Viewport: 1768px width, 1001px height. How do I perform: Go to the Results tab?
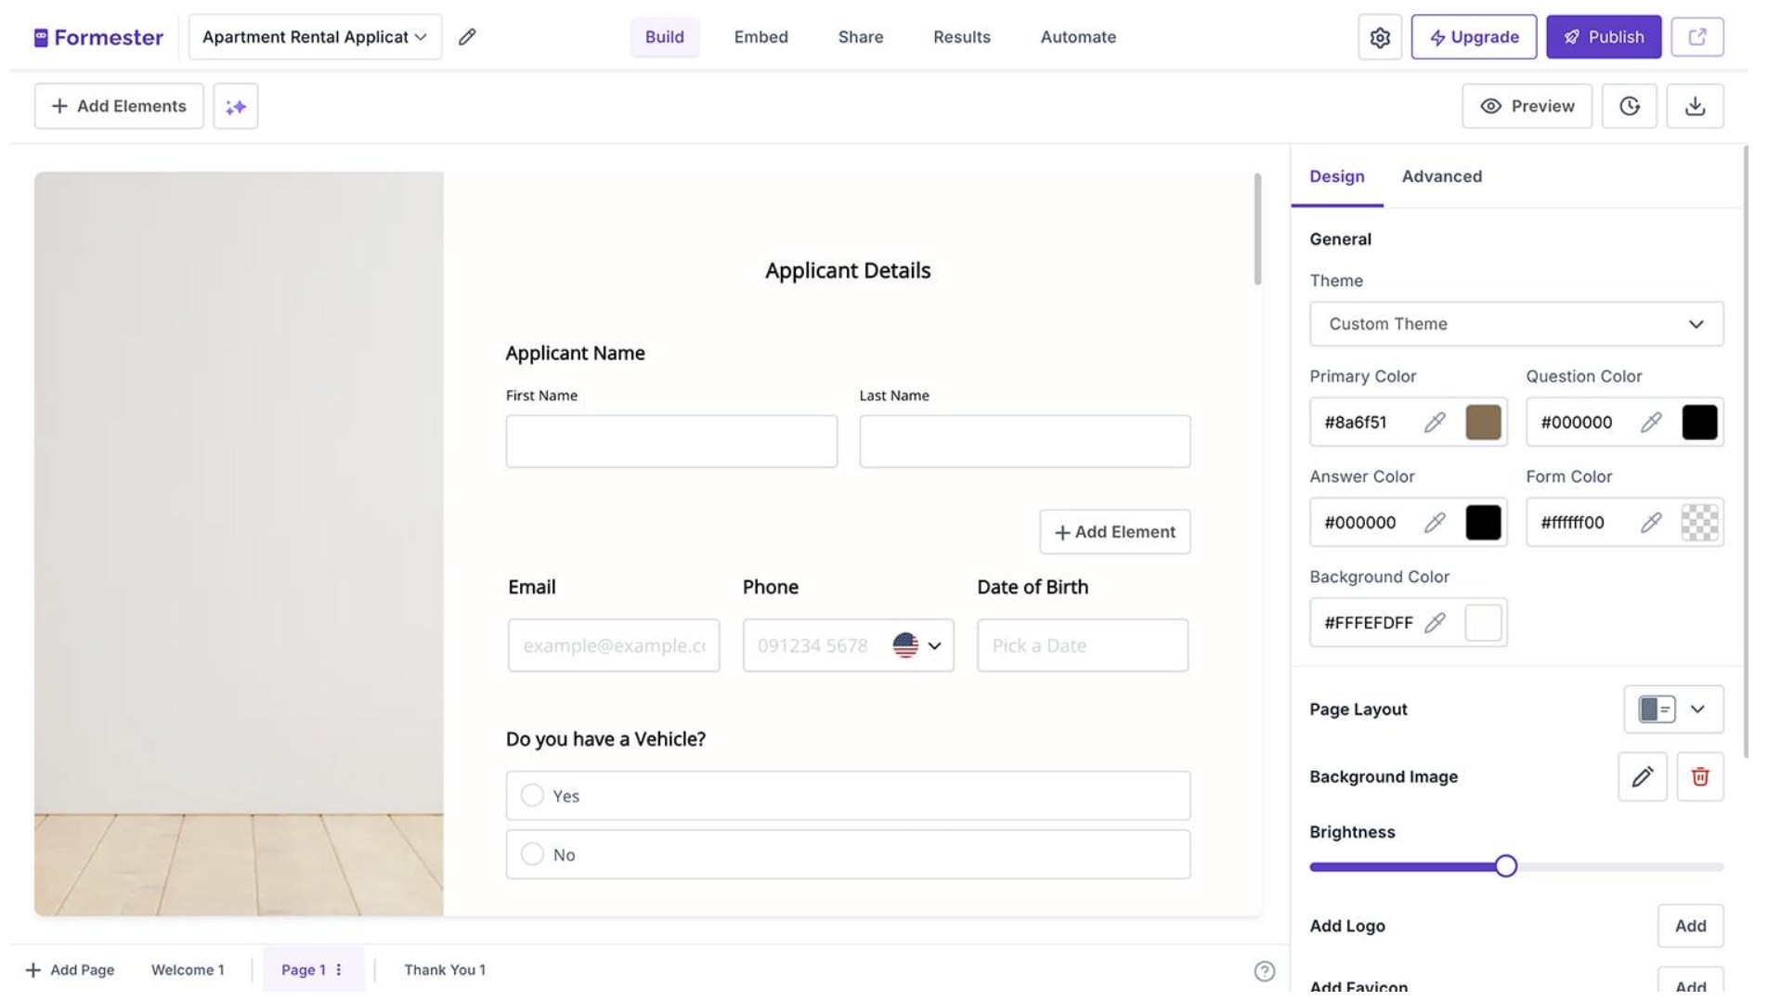point(961,37)
